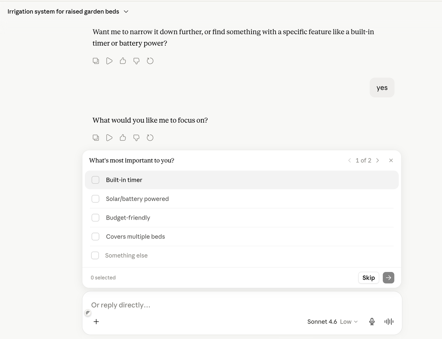The width and height of the screenshot is (442, 339).
Task: Retry the 'What would you like' response
Action: point(150,138)
